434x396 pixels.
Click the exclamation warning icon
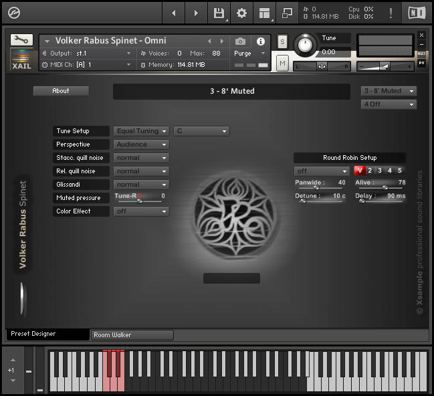point(391,13)
